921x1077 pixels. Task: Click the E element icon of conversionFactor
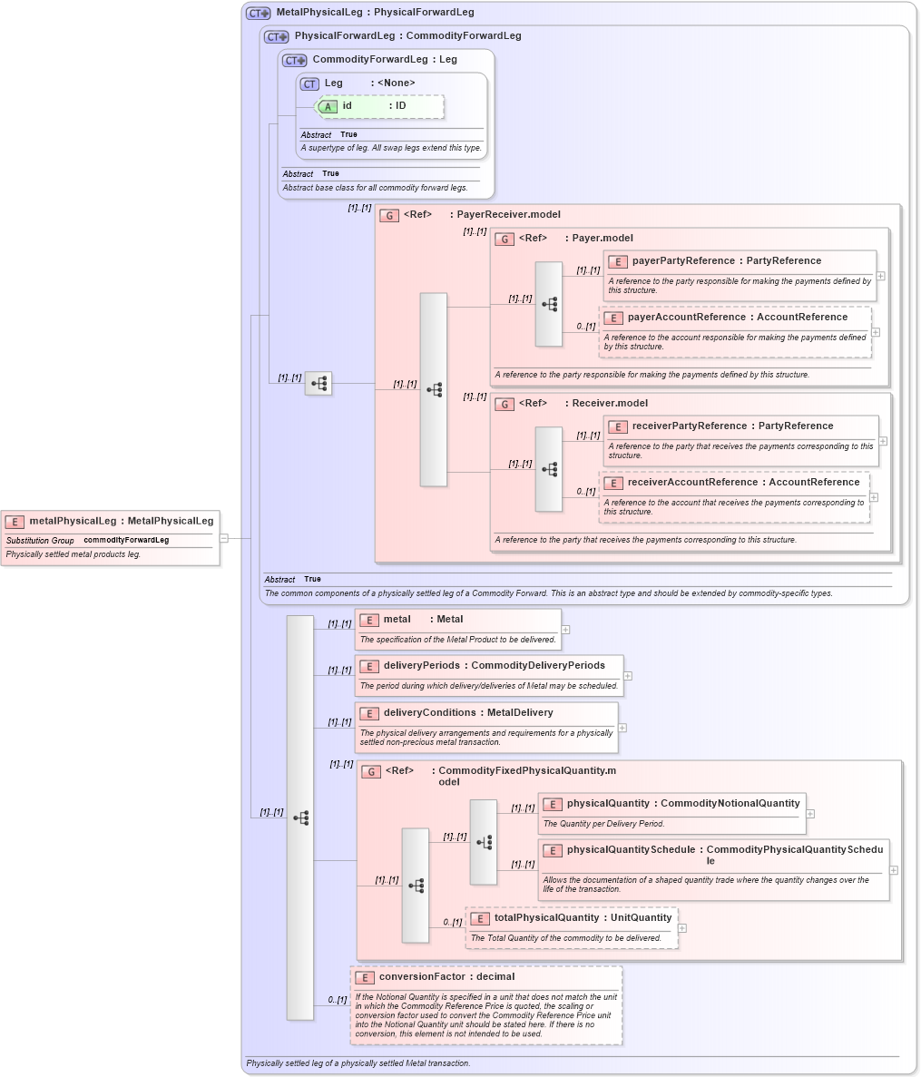point(366,976)
